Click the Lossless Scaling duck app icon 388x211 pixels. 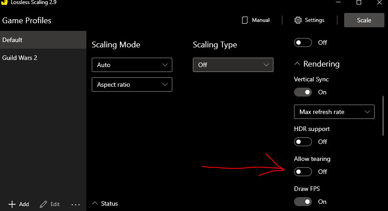click(5, 2)
